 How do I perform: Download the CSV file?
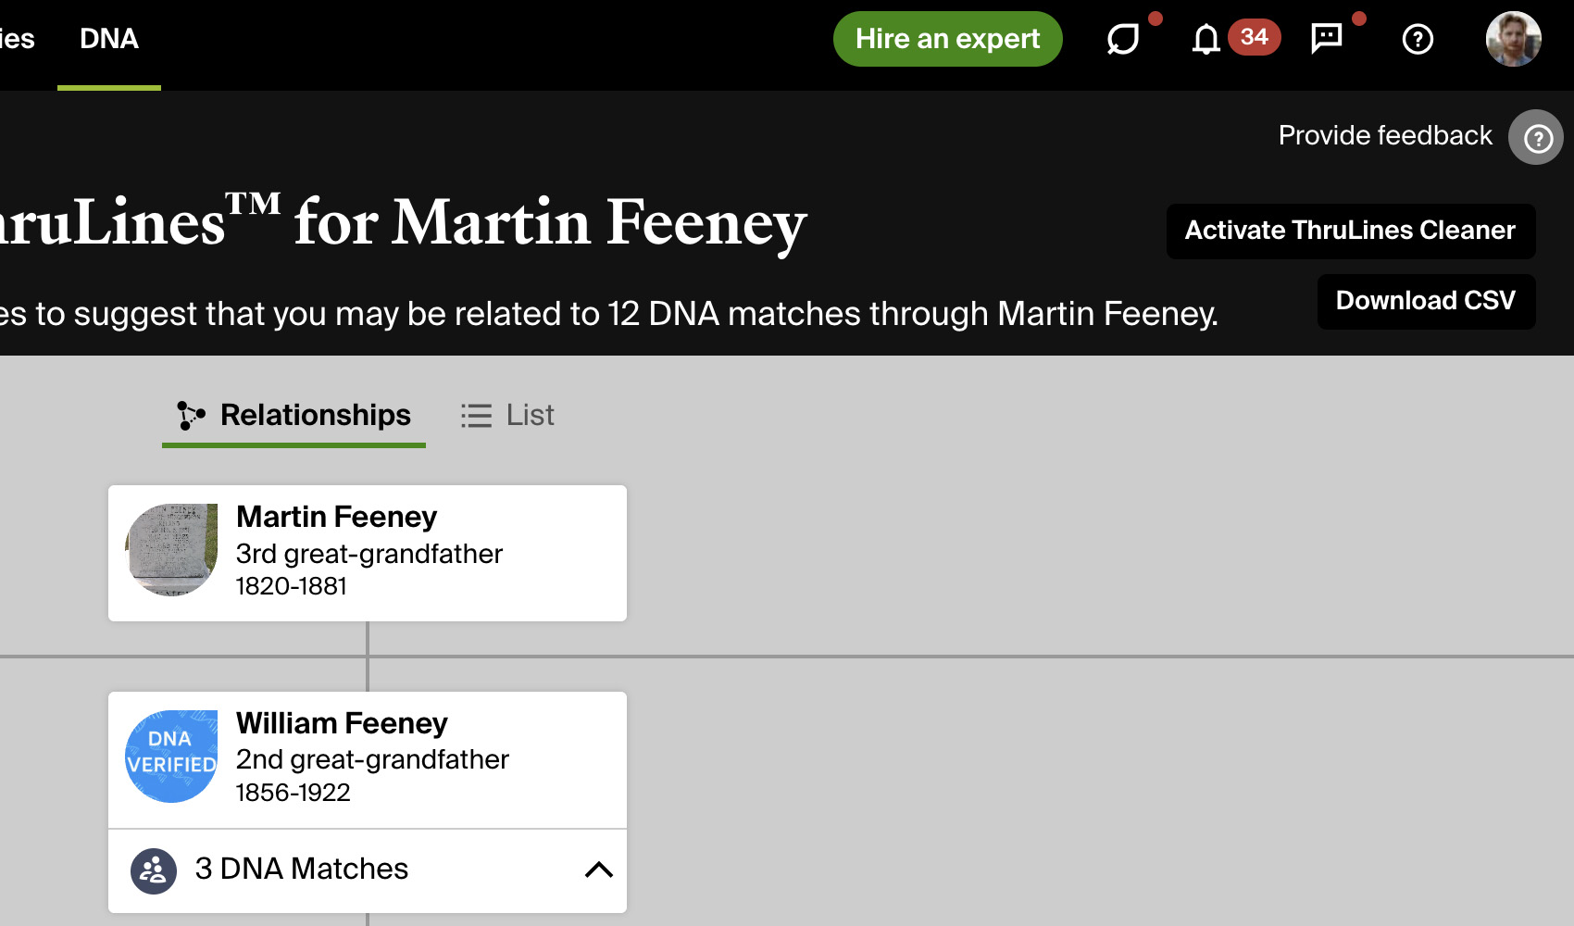[1426, 301]
